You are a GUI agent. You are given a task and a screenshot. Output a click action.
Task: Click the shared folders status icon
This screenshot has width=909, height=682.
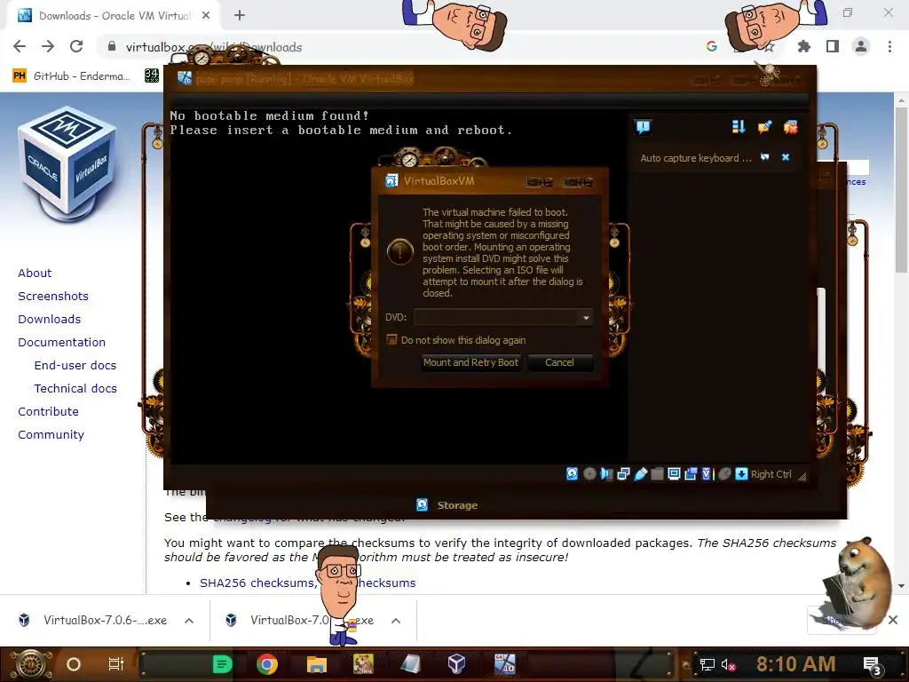(657, 474)
